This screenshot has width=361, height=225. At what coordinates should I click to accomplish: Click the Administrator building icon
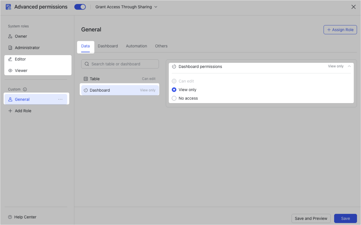coord(10,48)
